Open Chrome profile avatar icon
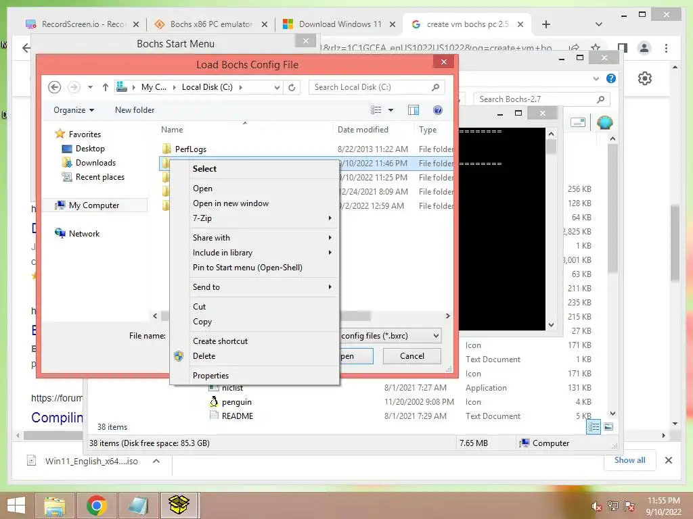This screenshot has height=519, width=693. point(644,48)
